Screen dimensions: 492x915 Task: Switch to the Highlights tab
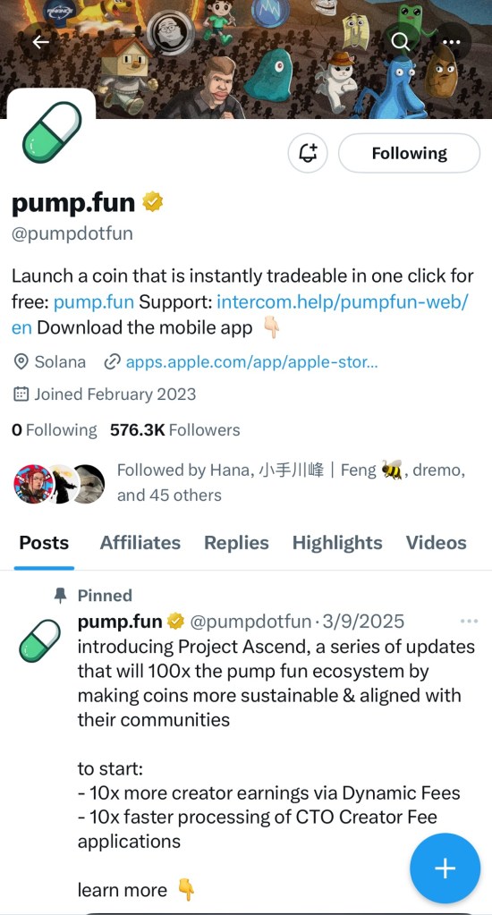pos(337,543)
